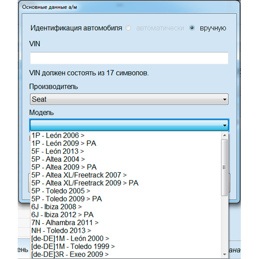Collapse the Модель dropdown list
Image resolution: width=259 pixels, height=259 pixels.
tap(129, 125)
